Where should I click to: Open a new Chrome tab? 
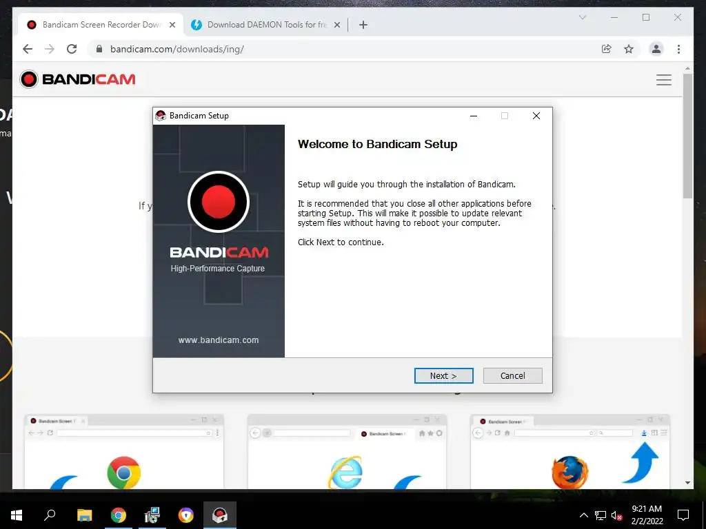coord(363,25)
